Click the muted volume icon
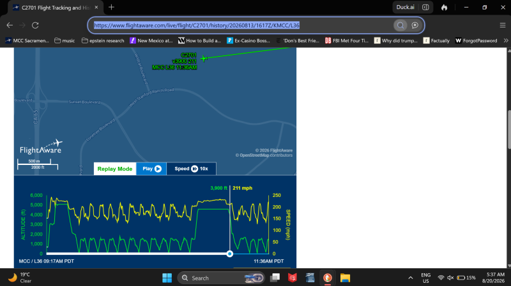Viewport: 511px width, 286px height. (450, 278)
